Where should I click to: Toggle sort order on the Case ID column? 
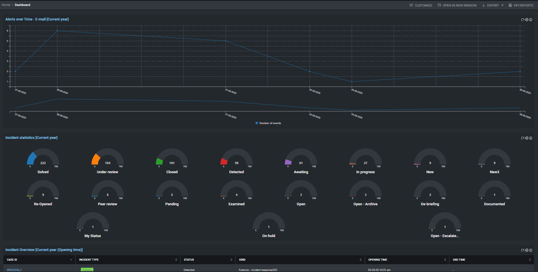pyautogui.click(x=71, y=260)
